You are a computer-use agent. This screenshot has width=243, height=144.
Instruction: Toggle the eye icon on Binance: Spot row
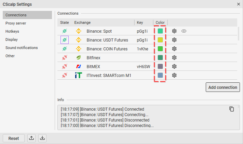point(184,31)
